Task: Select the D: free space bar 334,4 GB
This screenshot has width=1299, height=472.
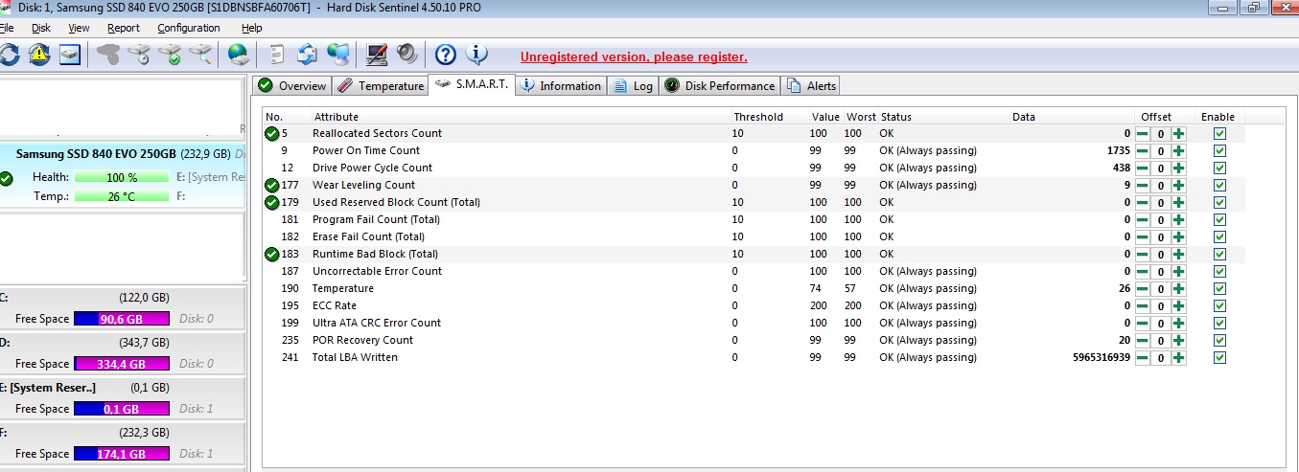Action: tap(122, 364)
